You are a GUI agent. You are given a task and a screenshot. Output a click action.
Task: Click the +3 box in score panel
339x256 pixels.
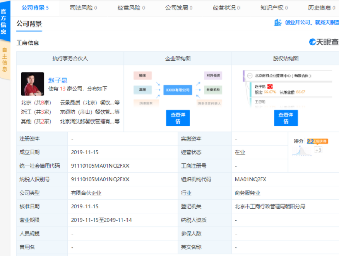pos(318,150)
